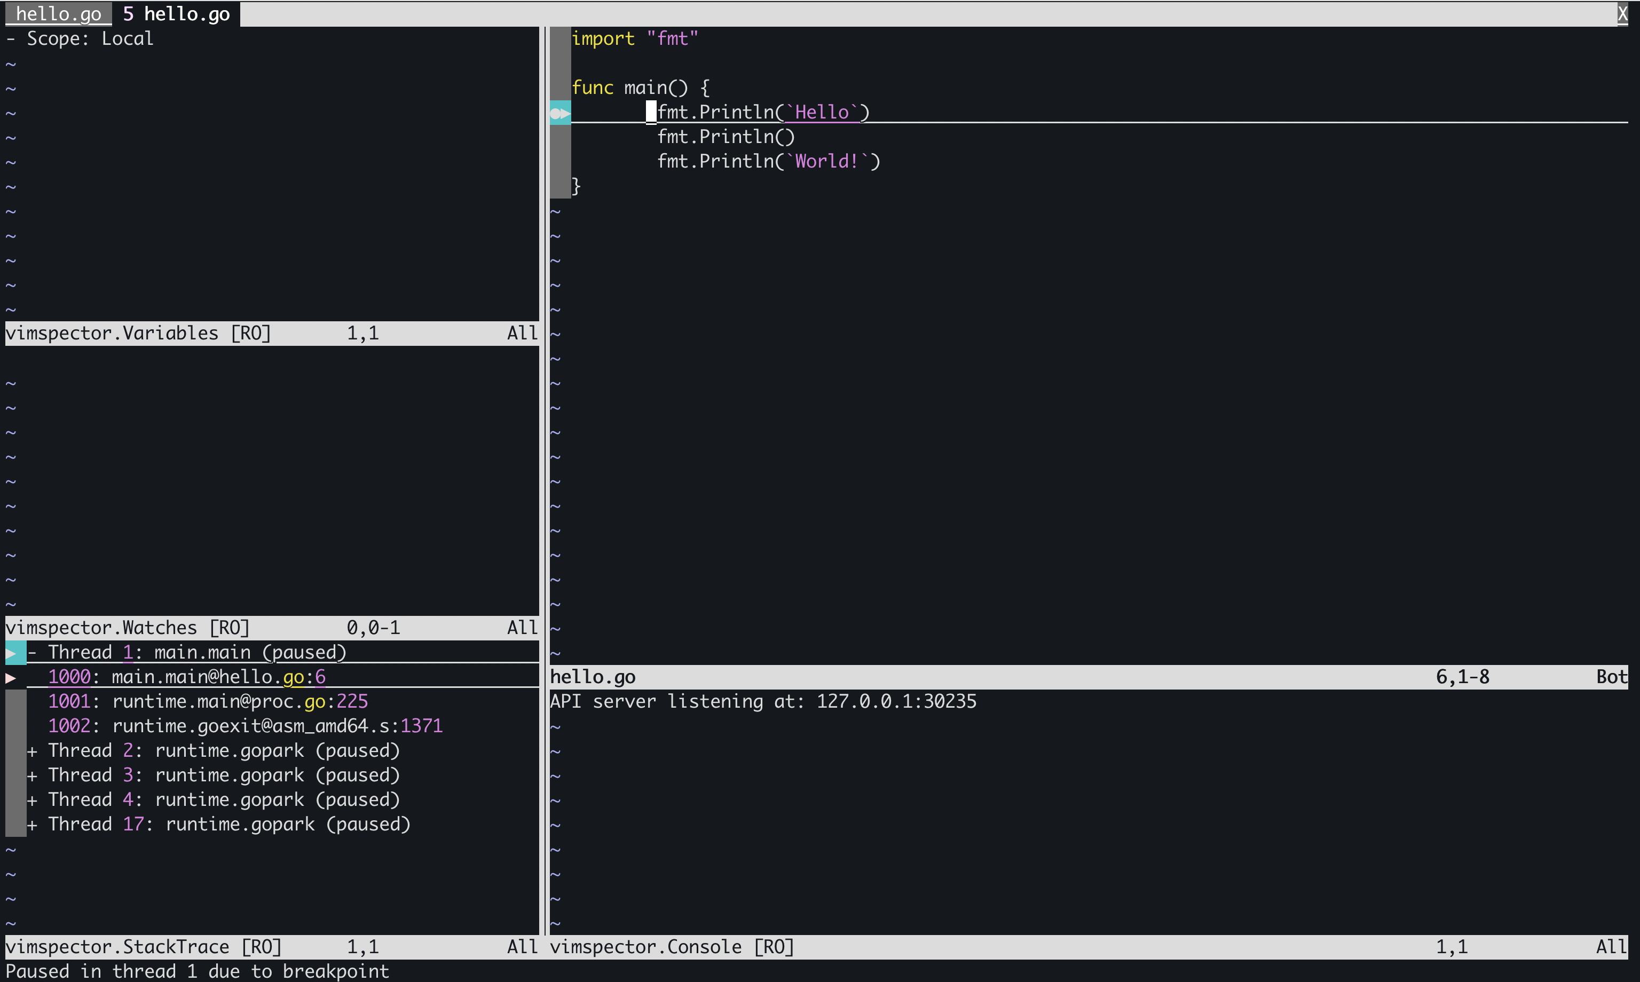
Task: Click the cyan arrow beside Thread 1
Action: point(12,652)
